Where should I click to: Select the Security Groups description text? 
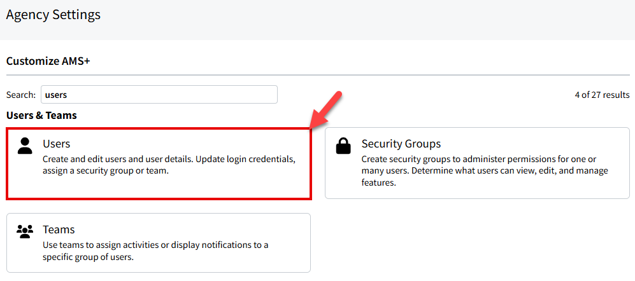pos(485,170)
